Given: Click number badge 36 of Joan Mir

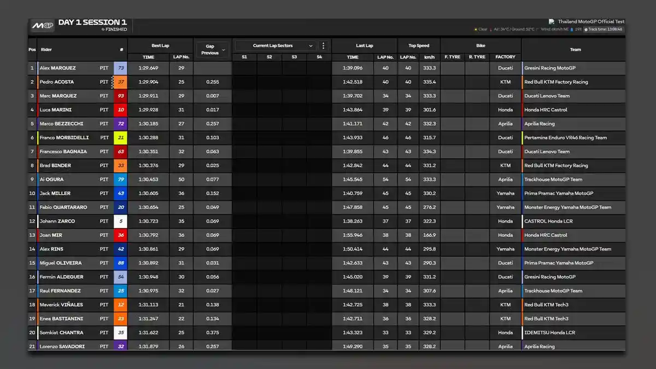Looking at the screenshot, I should tap(121, 235).
